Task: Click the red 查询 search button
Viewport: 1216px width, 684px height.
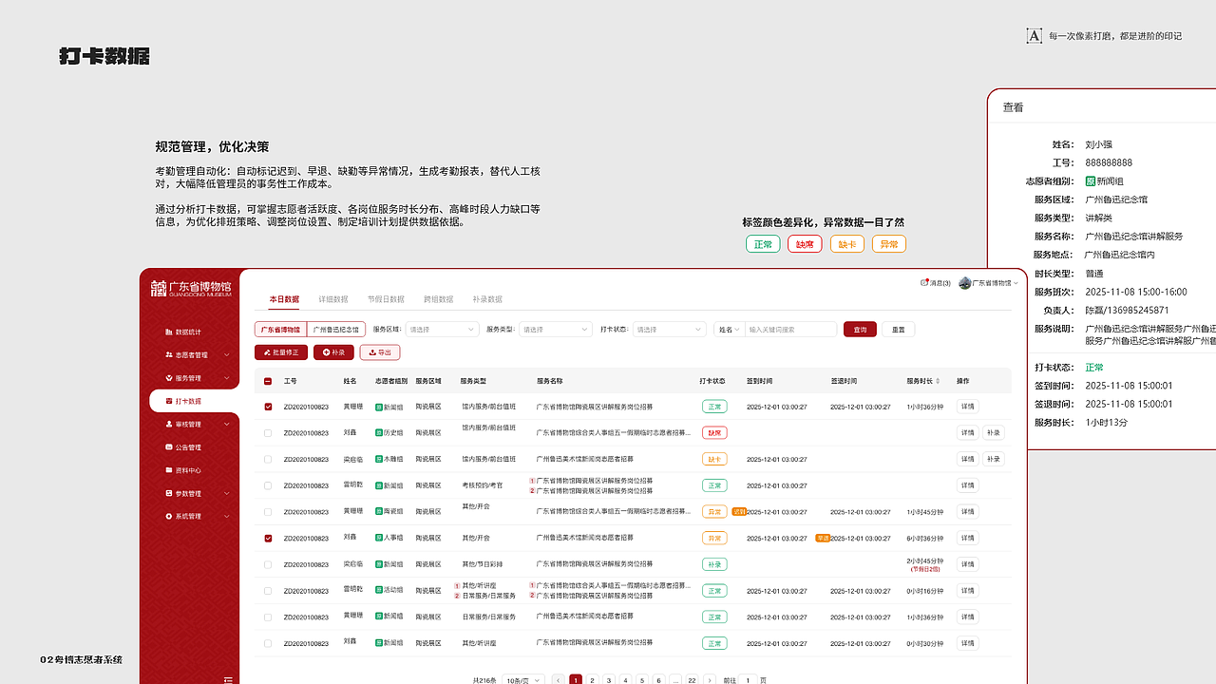Action: pyautogui.click(x=860, y=330)
